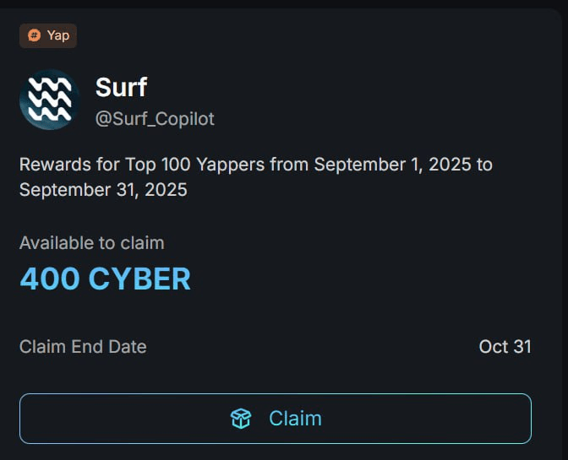The width and height of the screenshot is (568, 460).
Task: Click the Surf project name
Action: pos(122,86)
